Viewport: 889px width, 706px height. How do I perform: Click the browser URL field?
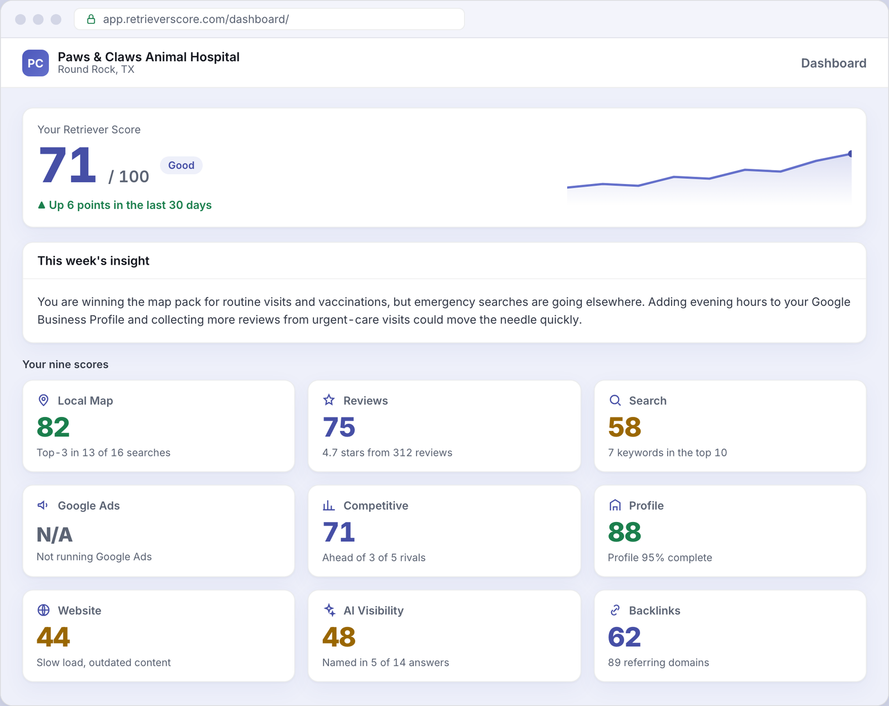click(x=269, y=19)
